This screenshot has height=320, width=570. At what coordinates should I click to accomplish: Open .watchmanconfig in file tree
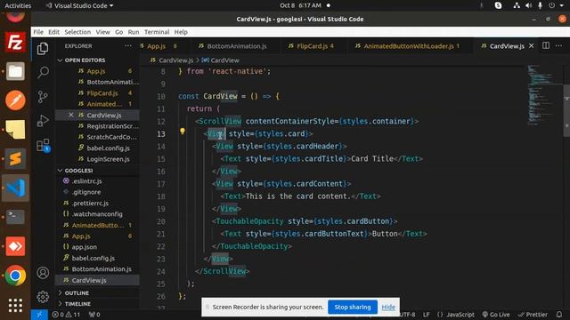point(98,214)
